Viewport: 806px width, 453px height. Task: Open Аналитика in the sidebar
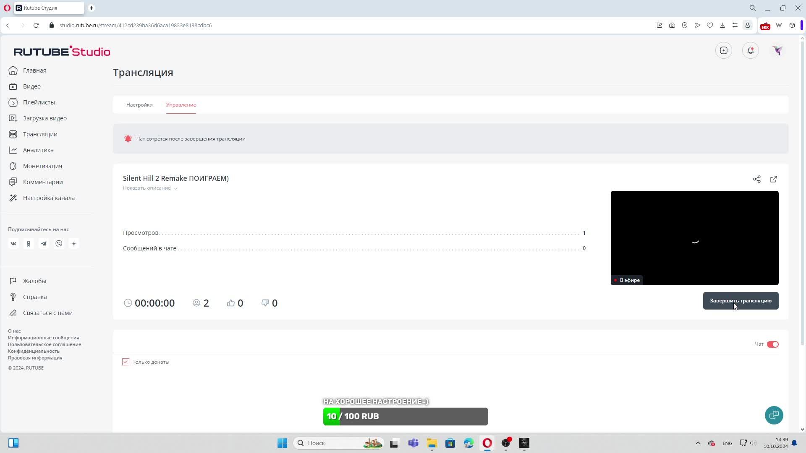(38, 150)
